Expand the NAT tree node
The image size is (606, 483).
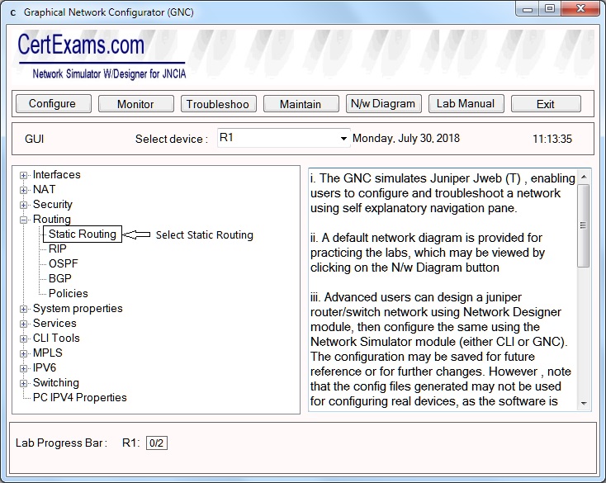point(24,190)
